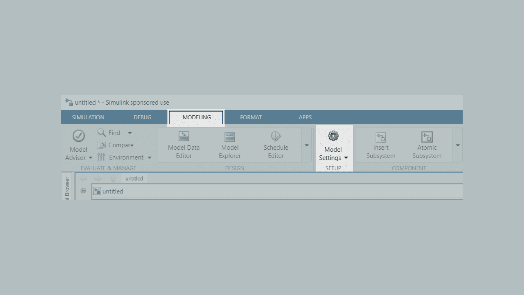Toggle the Model Browser side panel

point(67,187)
